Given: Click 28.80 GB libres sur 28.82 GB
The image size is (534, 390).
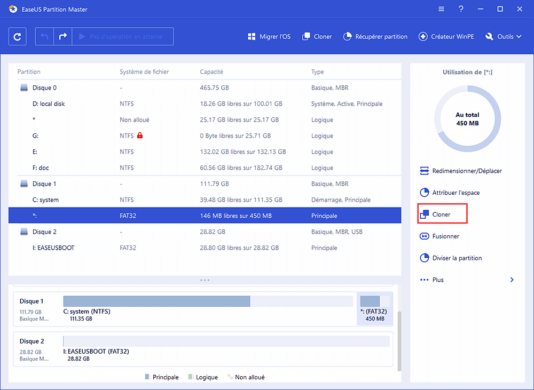Looking at the screenshot, I should [x=239, y=248].
